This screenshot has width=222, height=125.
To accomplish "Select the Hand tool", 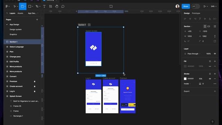I will pyautogui.click(x=57, y=6).
